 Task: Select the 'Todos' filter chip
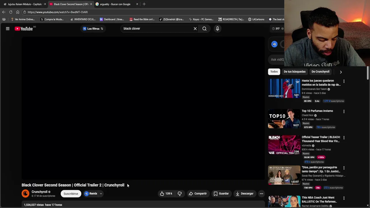274,72
